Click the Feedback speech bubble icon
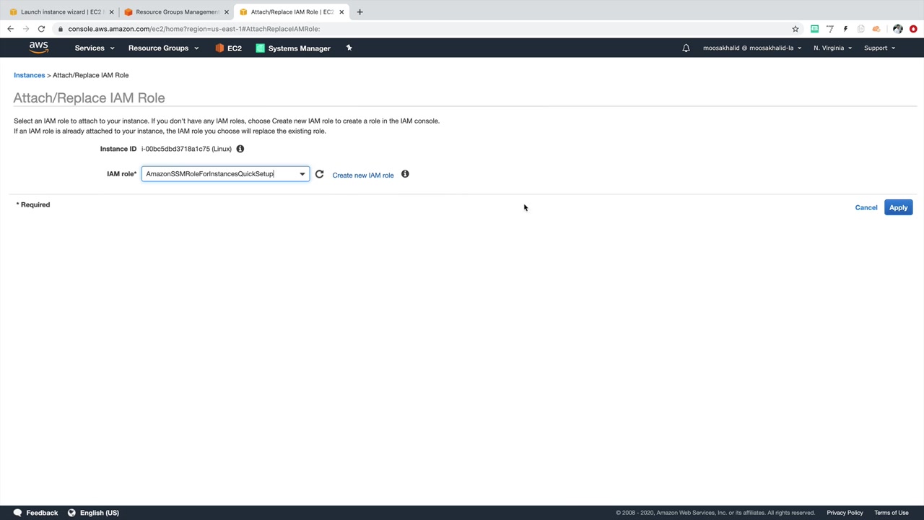The image size is (924, 520). coord(17,513)
